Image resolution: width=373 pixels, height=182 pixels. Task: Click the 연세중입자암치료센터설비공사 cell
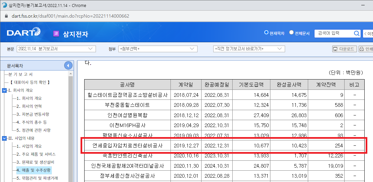pos(127,145)
